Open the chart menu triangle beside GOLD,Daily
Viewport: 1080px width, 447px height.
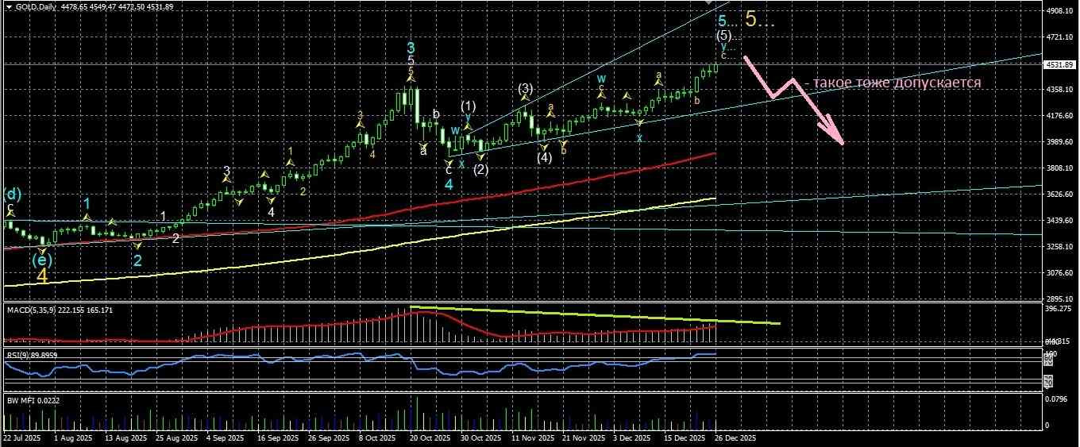tap(9, 6)
